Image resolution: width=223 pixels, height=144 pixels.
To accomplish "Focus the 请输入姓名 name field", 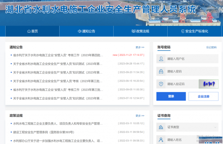I will pos(187,140).
